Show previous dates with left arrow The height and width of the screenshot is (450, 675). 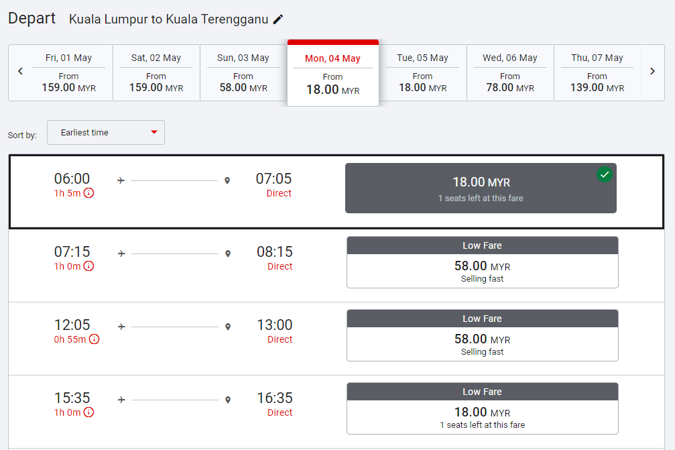20,72
